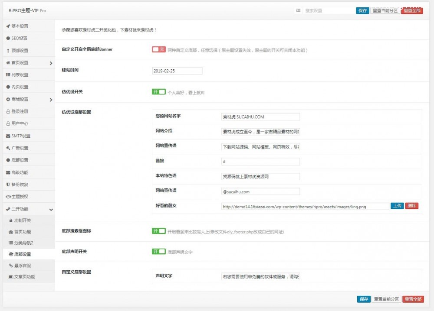Screen dimensions: 434x311
Task: Click the field starting with 下载网站源码
Action: pyautogui.click(x=260, y=147)
